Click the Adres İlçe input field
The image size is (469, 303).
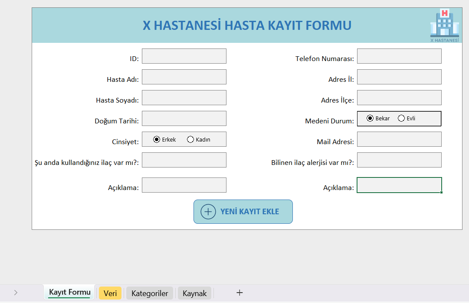(x=399, y=98)
